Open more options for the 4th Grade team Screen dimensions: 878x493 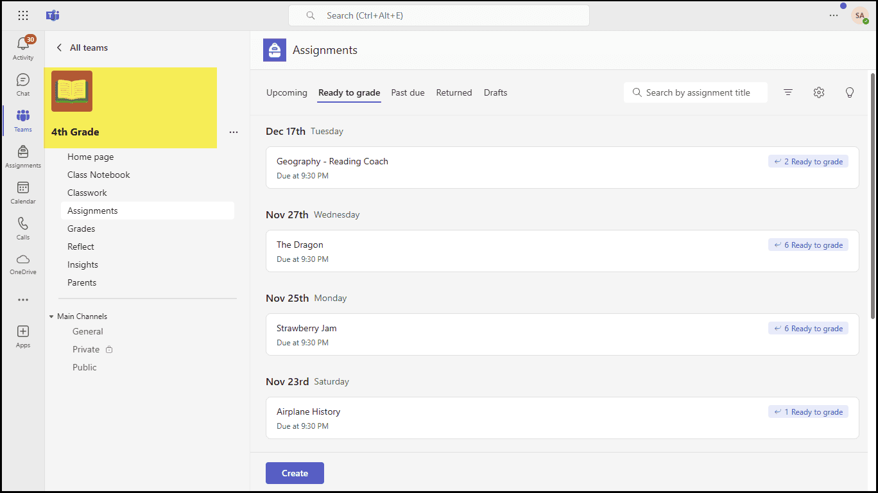233,132
